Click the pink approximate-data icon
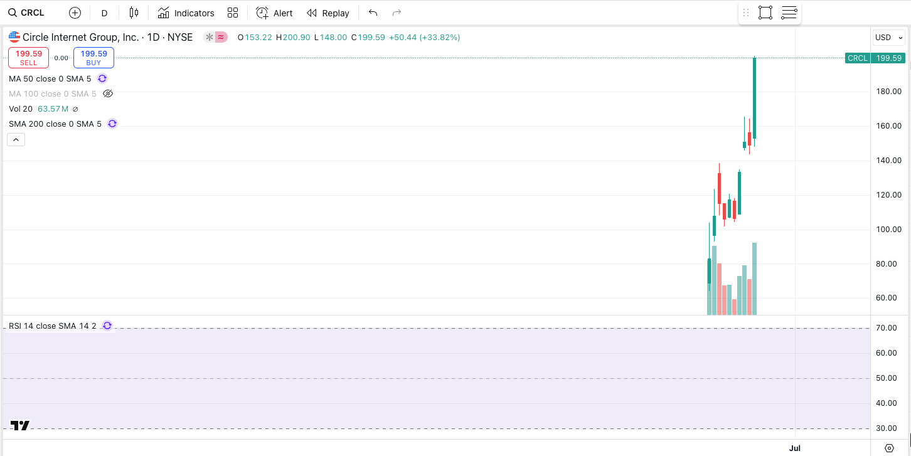The width and height of the screenshot is (911, 456). 221,38
